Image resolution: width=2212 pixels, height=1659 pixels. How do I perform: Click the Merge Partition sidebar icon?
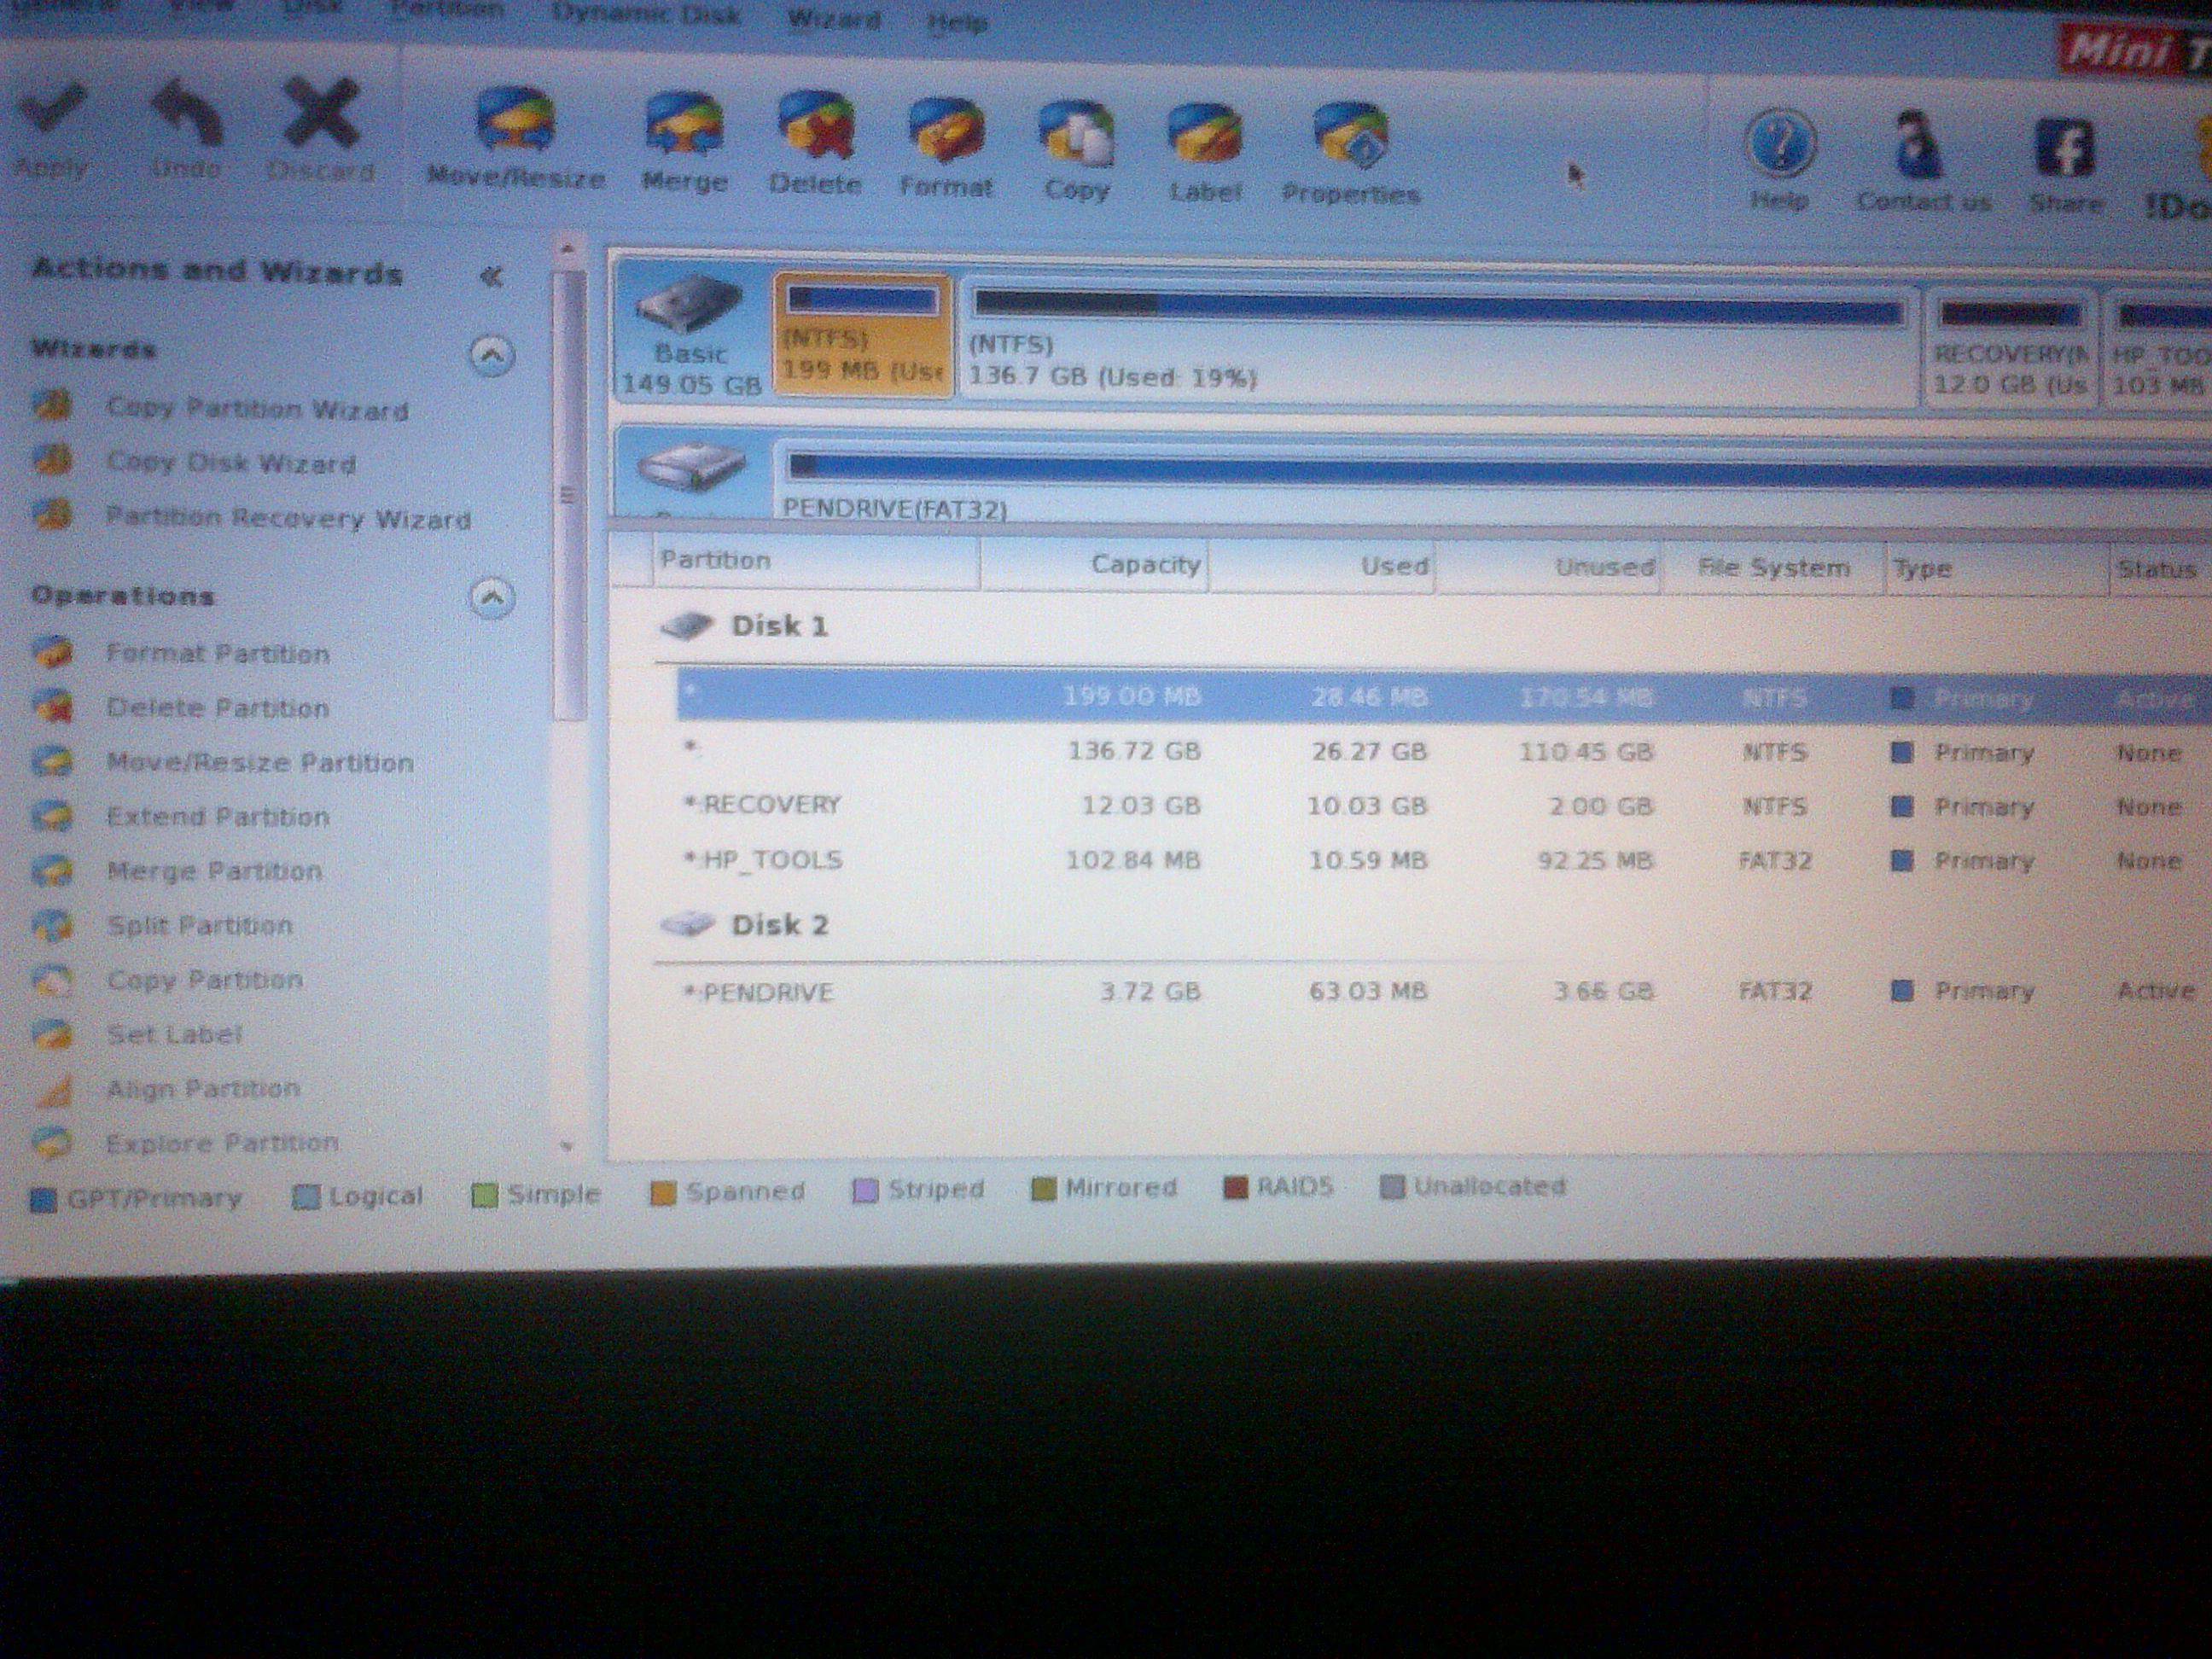(52, 871)
